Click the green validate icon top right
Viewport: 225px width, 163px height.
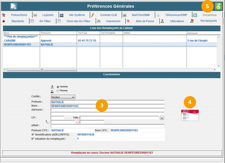(218, 6)
